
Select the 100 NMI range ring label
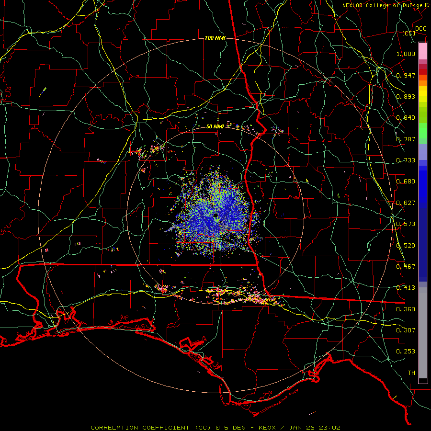point(215,38)
